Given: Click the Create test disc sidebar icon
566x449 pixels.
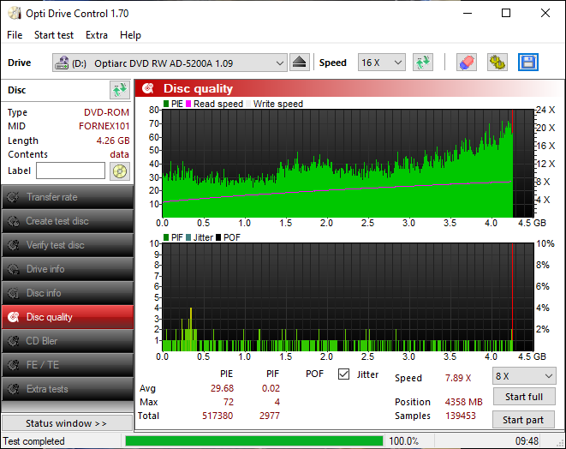Looking at the screenshot, I should 14,221.
